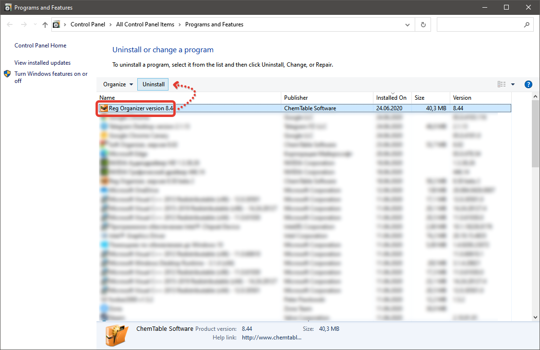Click the Forward navigation arrow
This screenshot has width=540, height=350.
coord(23,24)
